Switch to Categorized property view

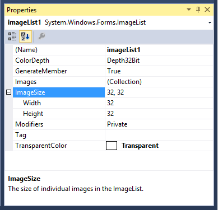click(12, 36)
